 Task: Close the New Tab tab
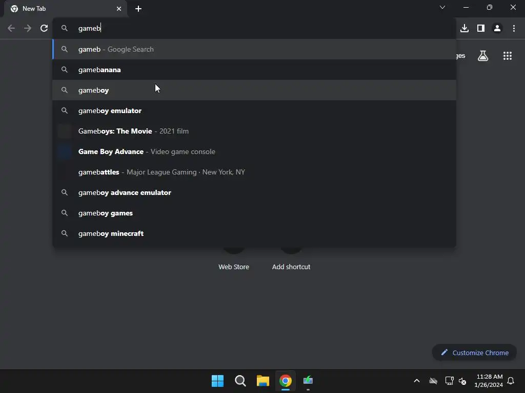[119, 9]
